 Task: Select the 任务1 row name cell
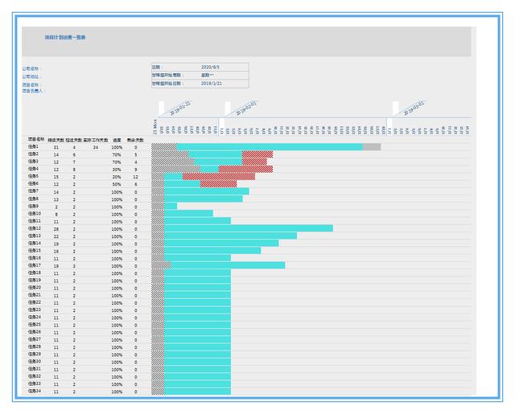click(x=33, y=146)
